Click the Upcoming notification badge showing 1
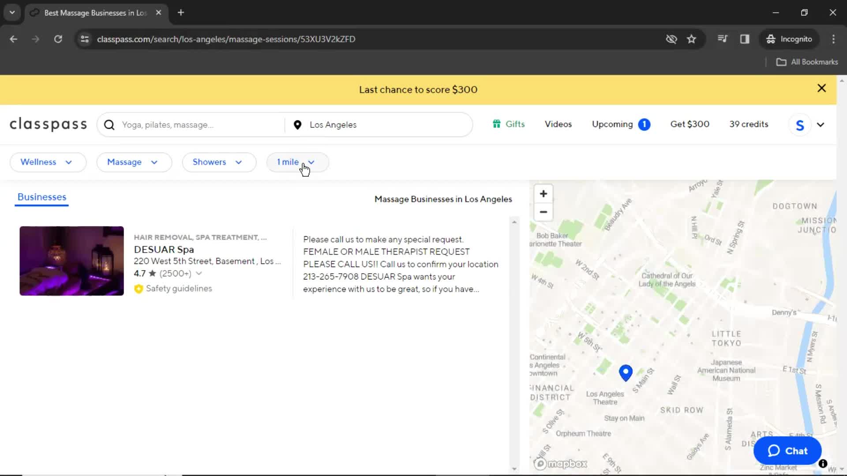The height and width of the screenshot is (476, 847). click(644, 125)
